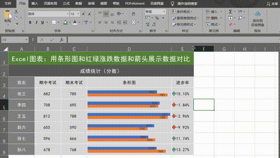Viewport: 280px width, 158px height.
Task: Click the Fill down-arrow icon
Action: 231,18
